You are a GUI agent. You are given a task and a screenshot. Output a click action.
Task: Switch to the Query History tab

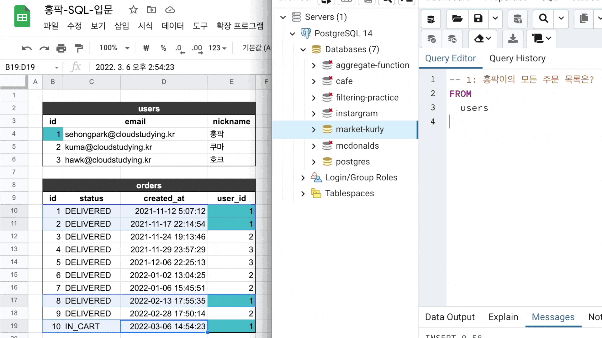(x=517, y=59)
